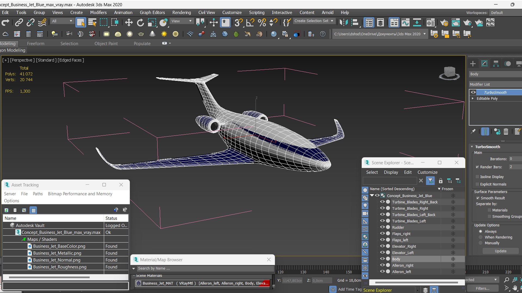Toggle TurboSmooth modifier visibility eye
The height and width of the screenshot is (293, 522).
coord(473,92)
